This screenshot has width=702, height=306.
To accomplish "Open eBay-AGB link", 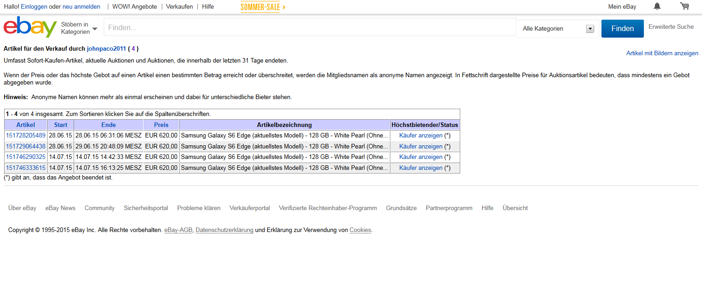I will click(178, 230).
